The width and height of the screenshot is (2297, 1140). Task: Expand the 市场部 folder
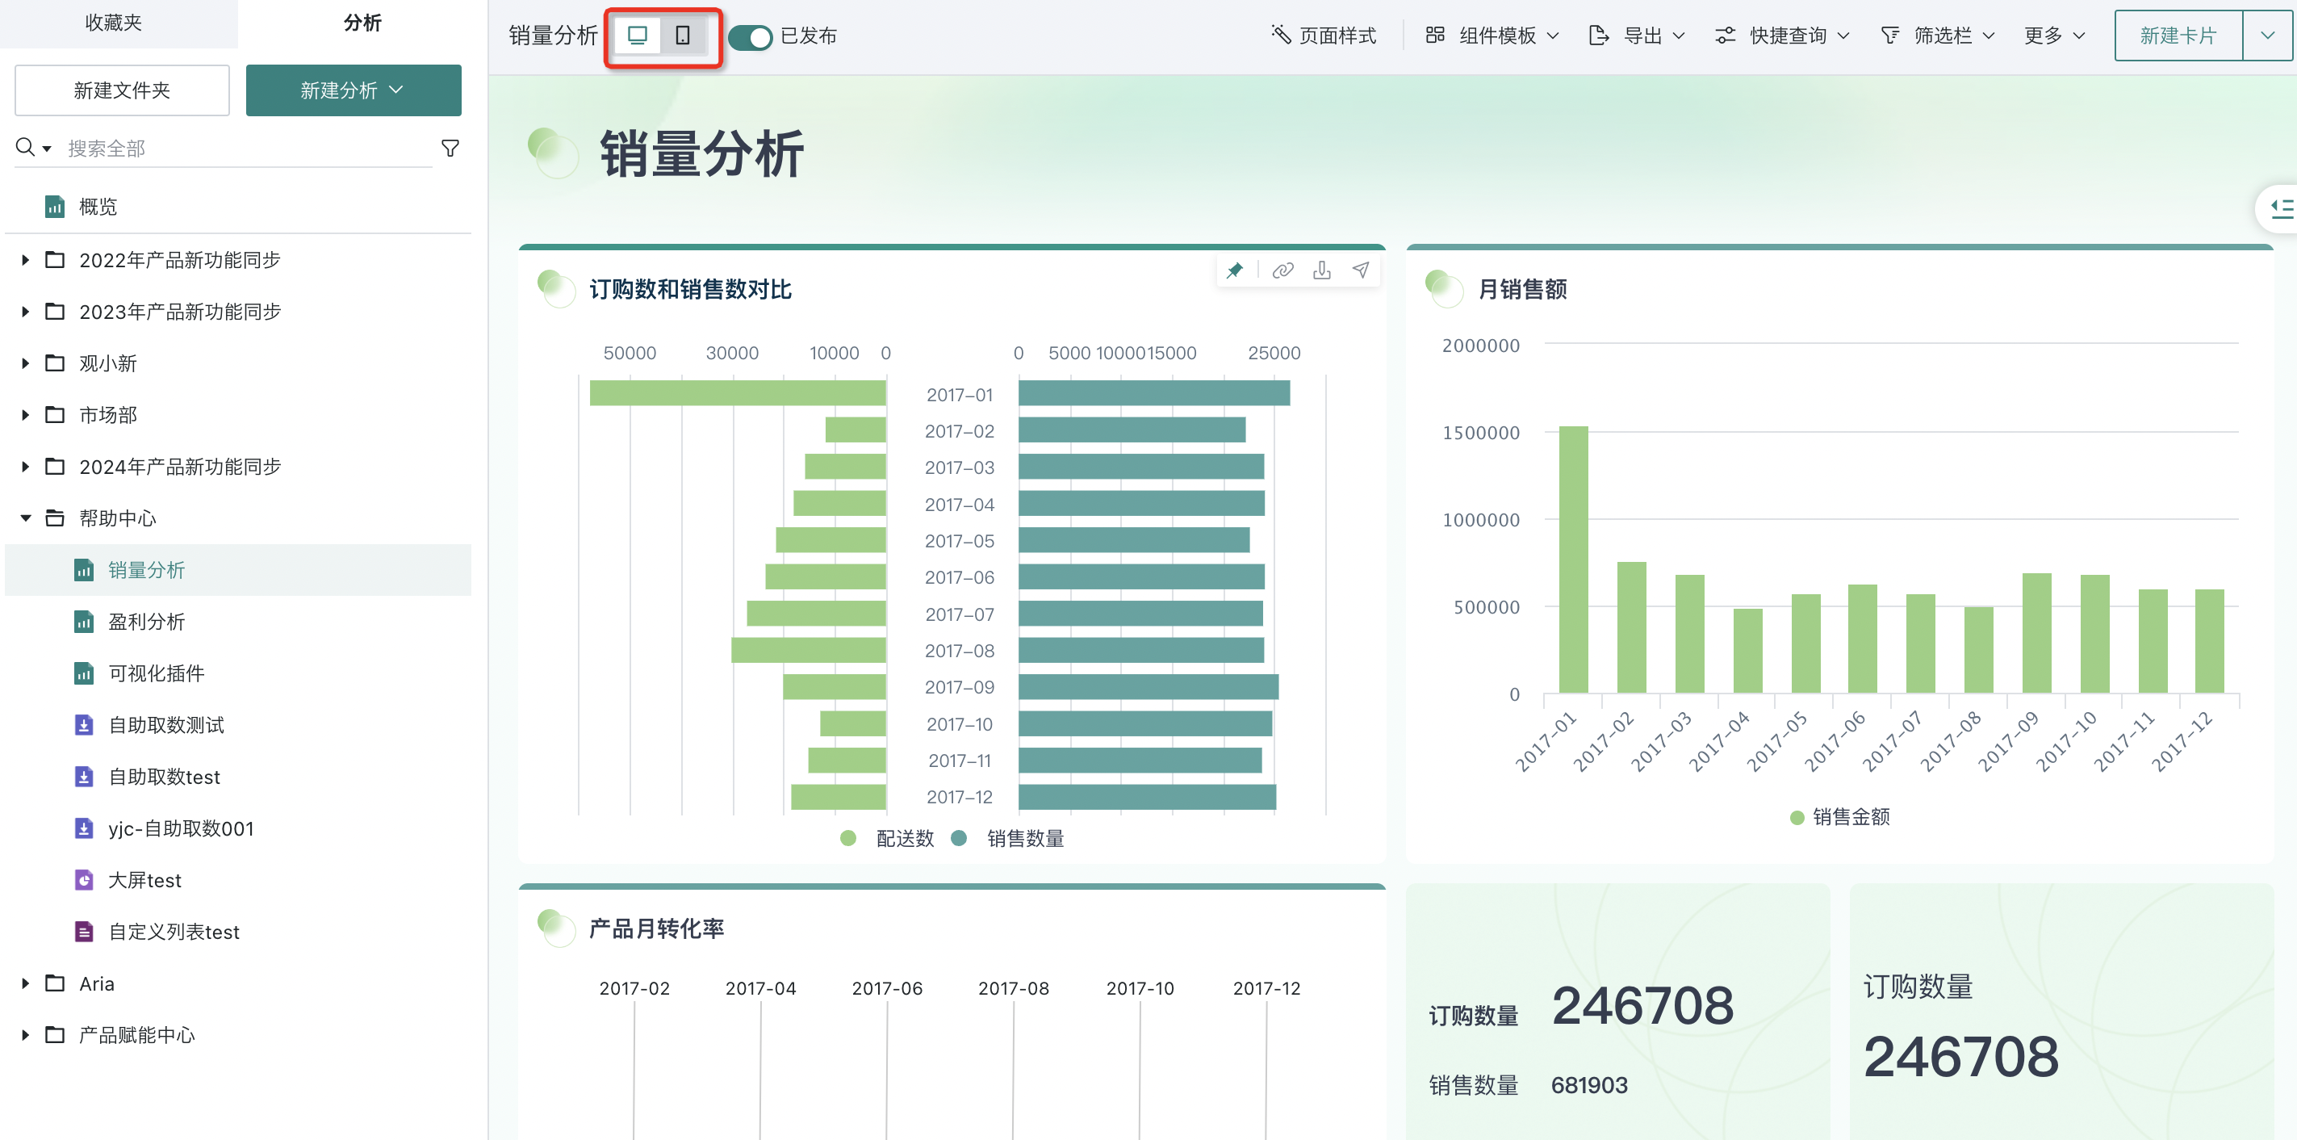pos(25,415)
